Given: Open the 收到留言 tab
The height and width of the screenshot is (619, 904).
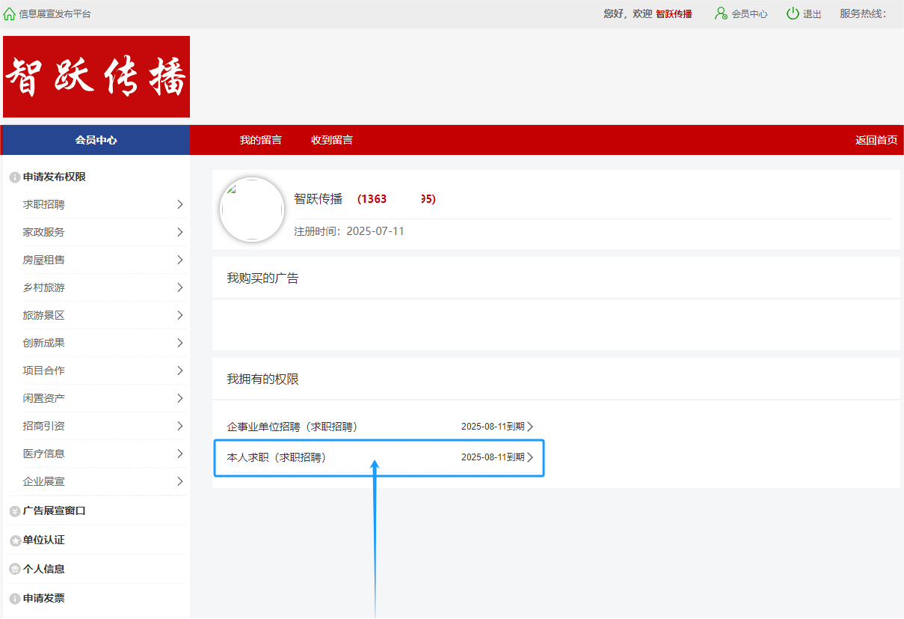Looking at the screenshot, I should click(332, 140).
